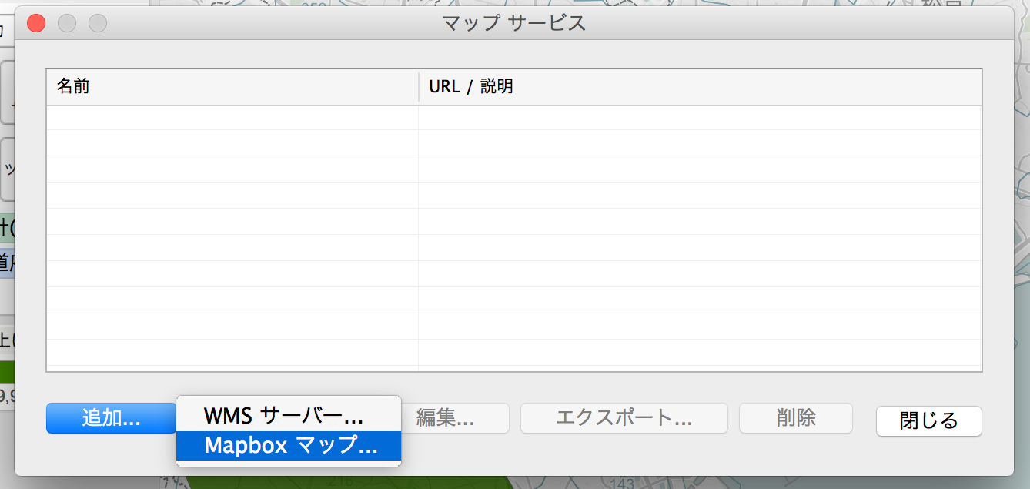The image size is (1030, 489).
Task: Click the last visible row in 名前 column
Action: [x=231, y=353]
